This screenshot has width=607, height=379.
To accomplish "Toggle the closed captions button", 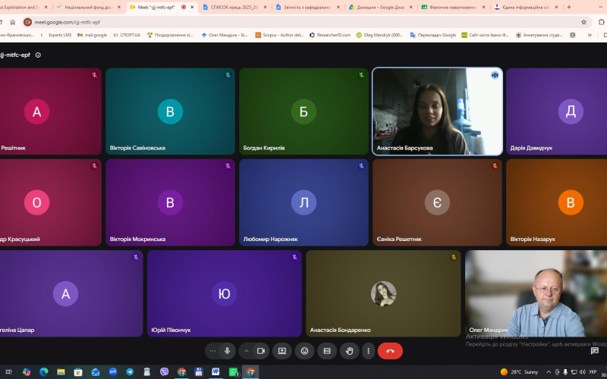I will point(327,351).
